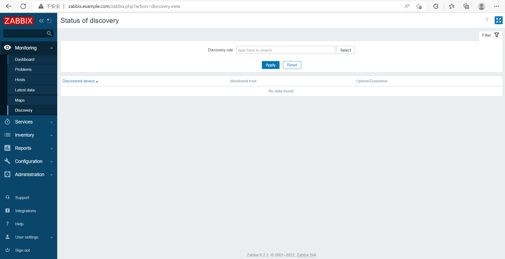This screenshot has height=259, width=505.
Task: Hide sidebar using the square icon
Action: tap(49, 21)
